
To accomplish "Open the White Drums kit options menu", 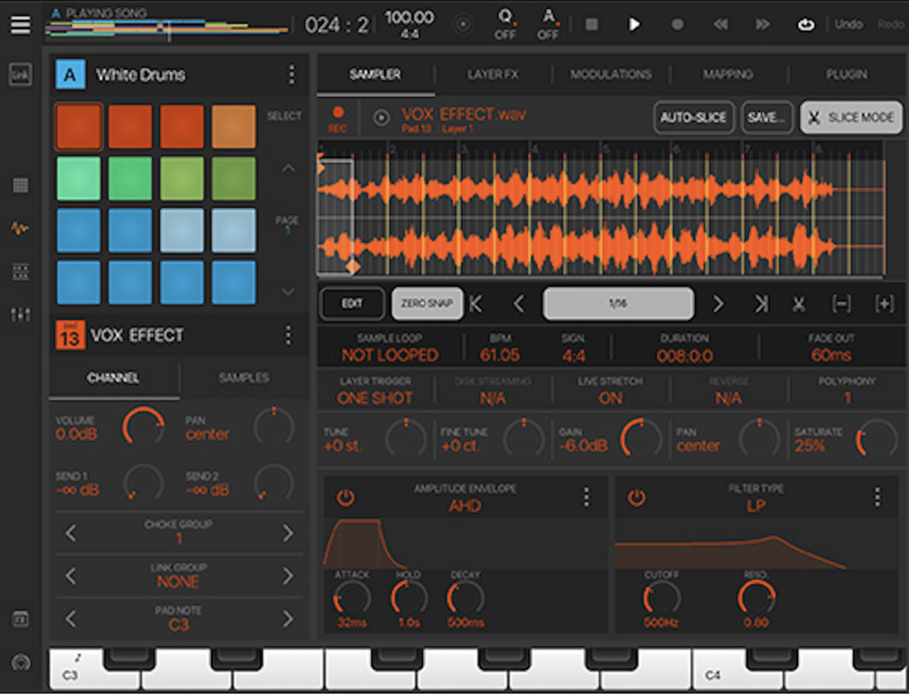I will (x=291, y=75).
